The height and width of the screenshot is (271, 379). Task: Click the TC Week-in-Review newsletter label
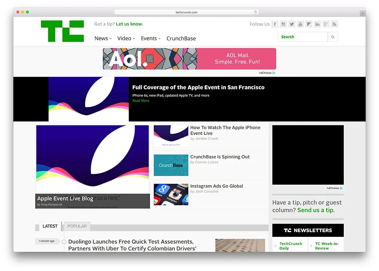[x=327, y=246]
